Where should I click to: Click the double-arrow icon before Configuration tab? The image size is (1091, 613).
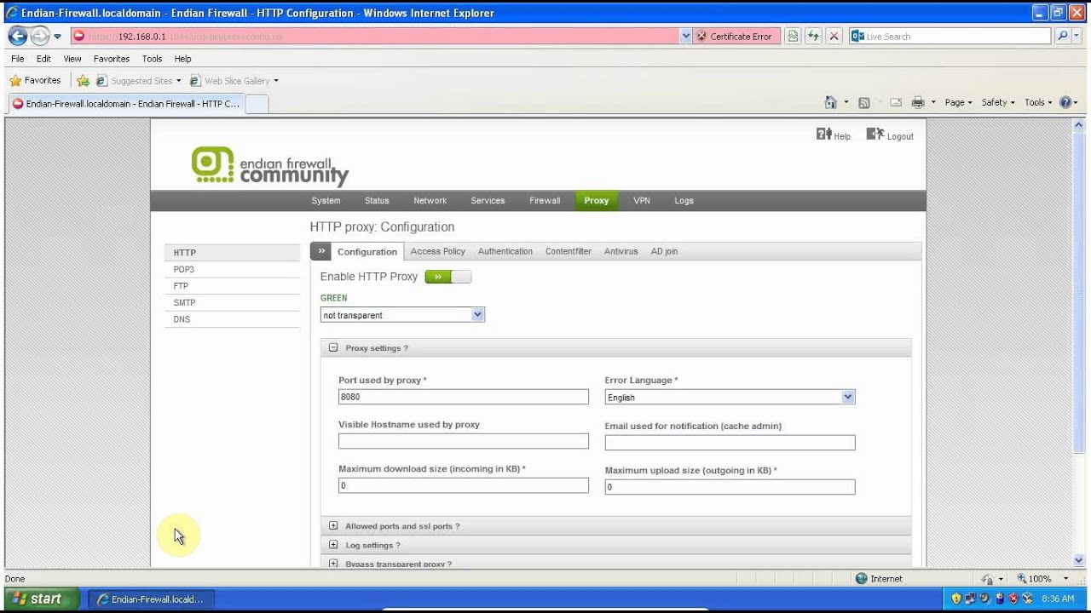[320, 251]
